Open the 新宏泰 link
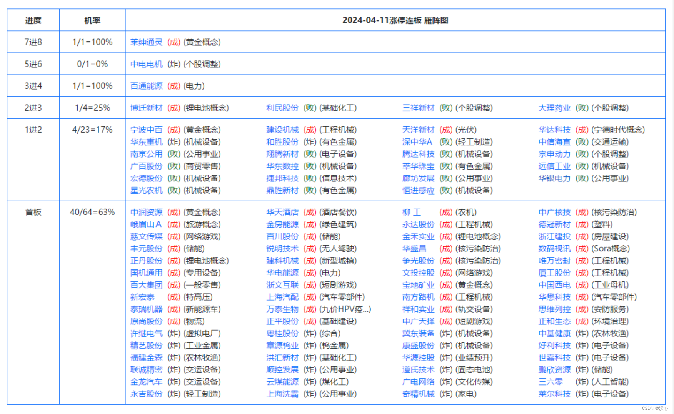The height and width of the screenshot is (414, 674). click(142, 298)
